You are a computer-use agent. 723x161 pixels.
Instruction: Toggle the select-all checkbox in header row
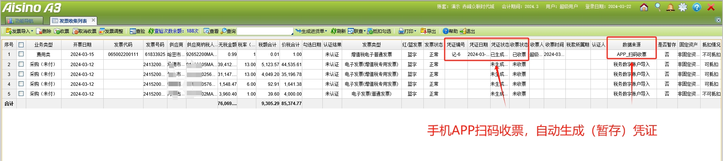click(21, 45)
